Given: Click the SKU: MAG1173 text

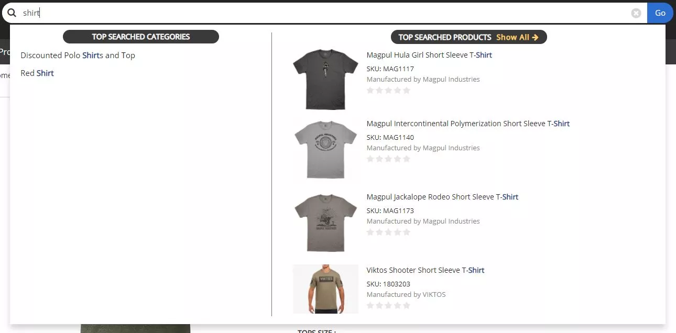Looking at the screenshot, I should point(390,211).
